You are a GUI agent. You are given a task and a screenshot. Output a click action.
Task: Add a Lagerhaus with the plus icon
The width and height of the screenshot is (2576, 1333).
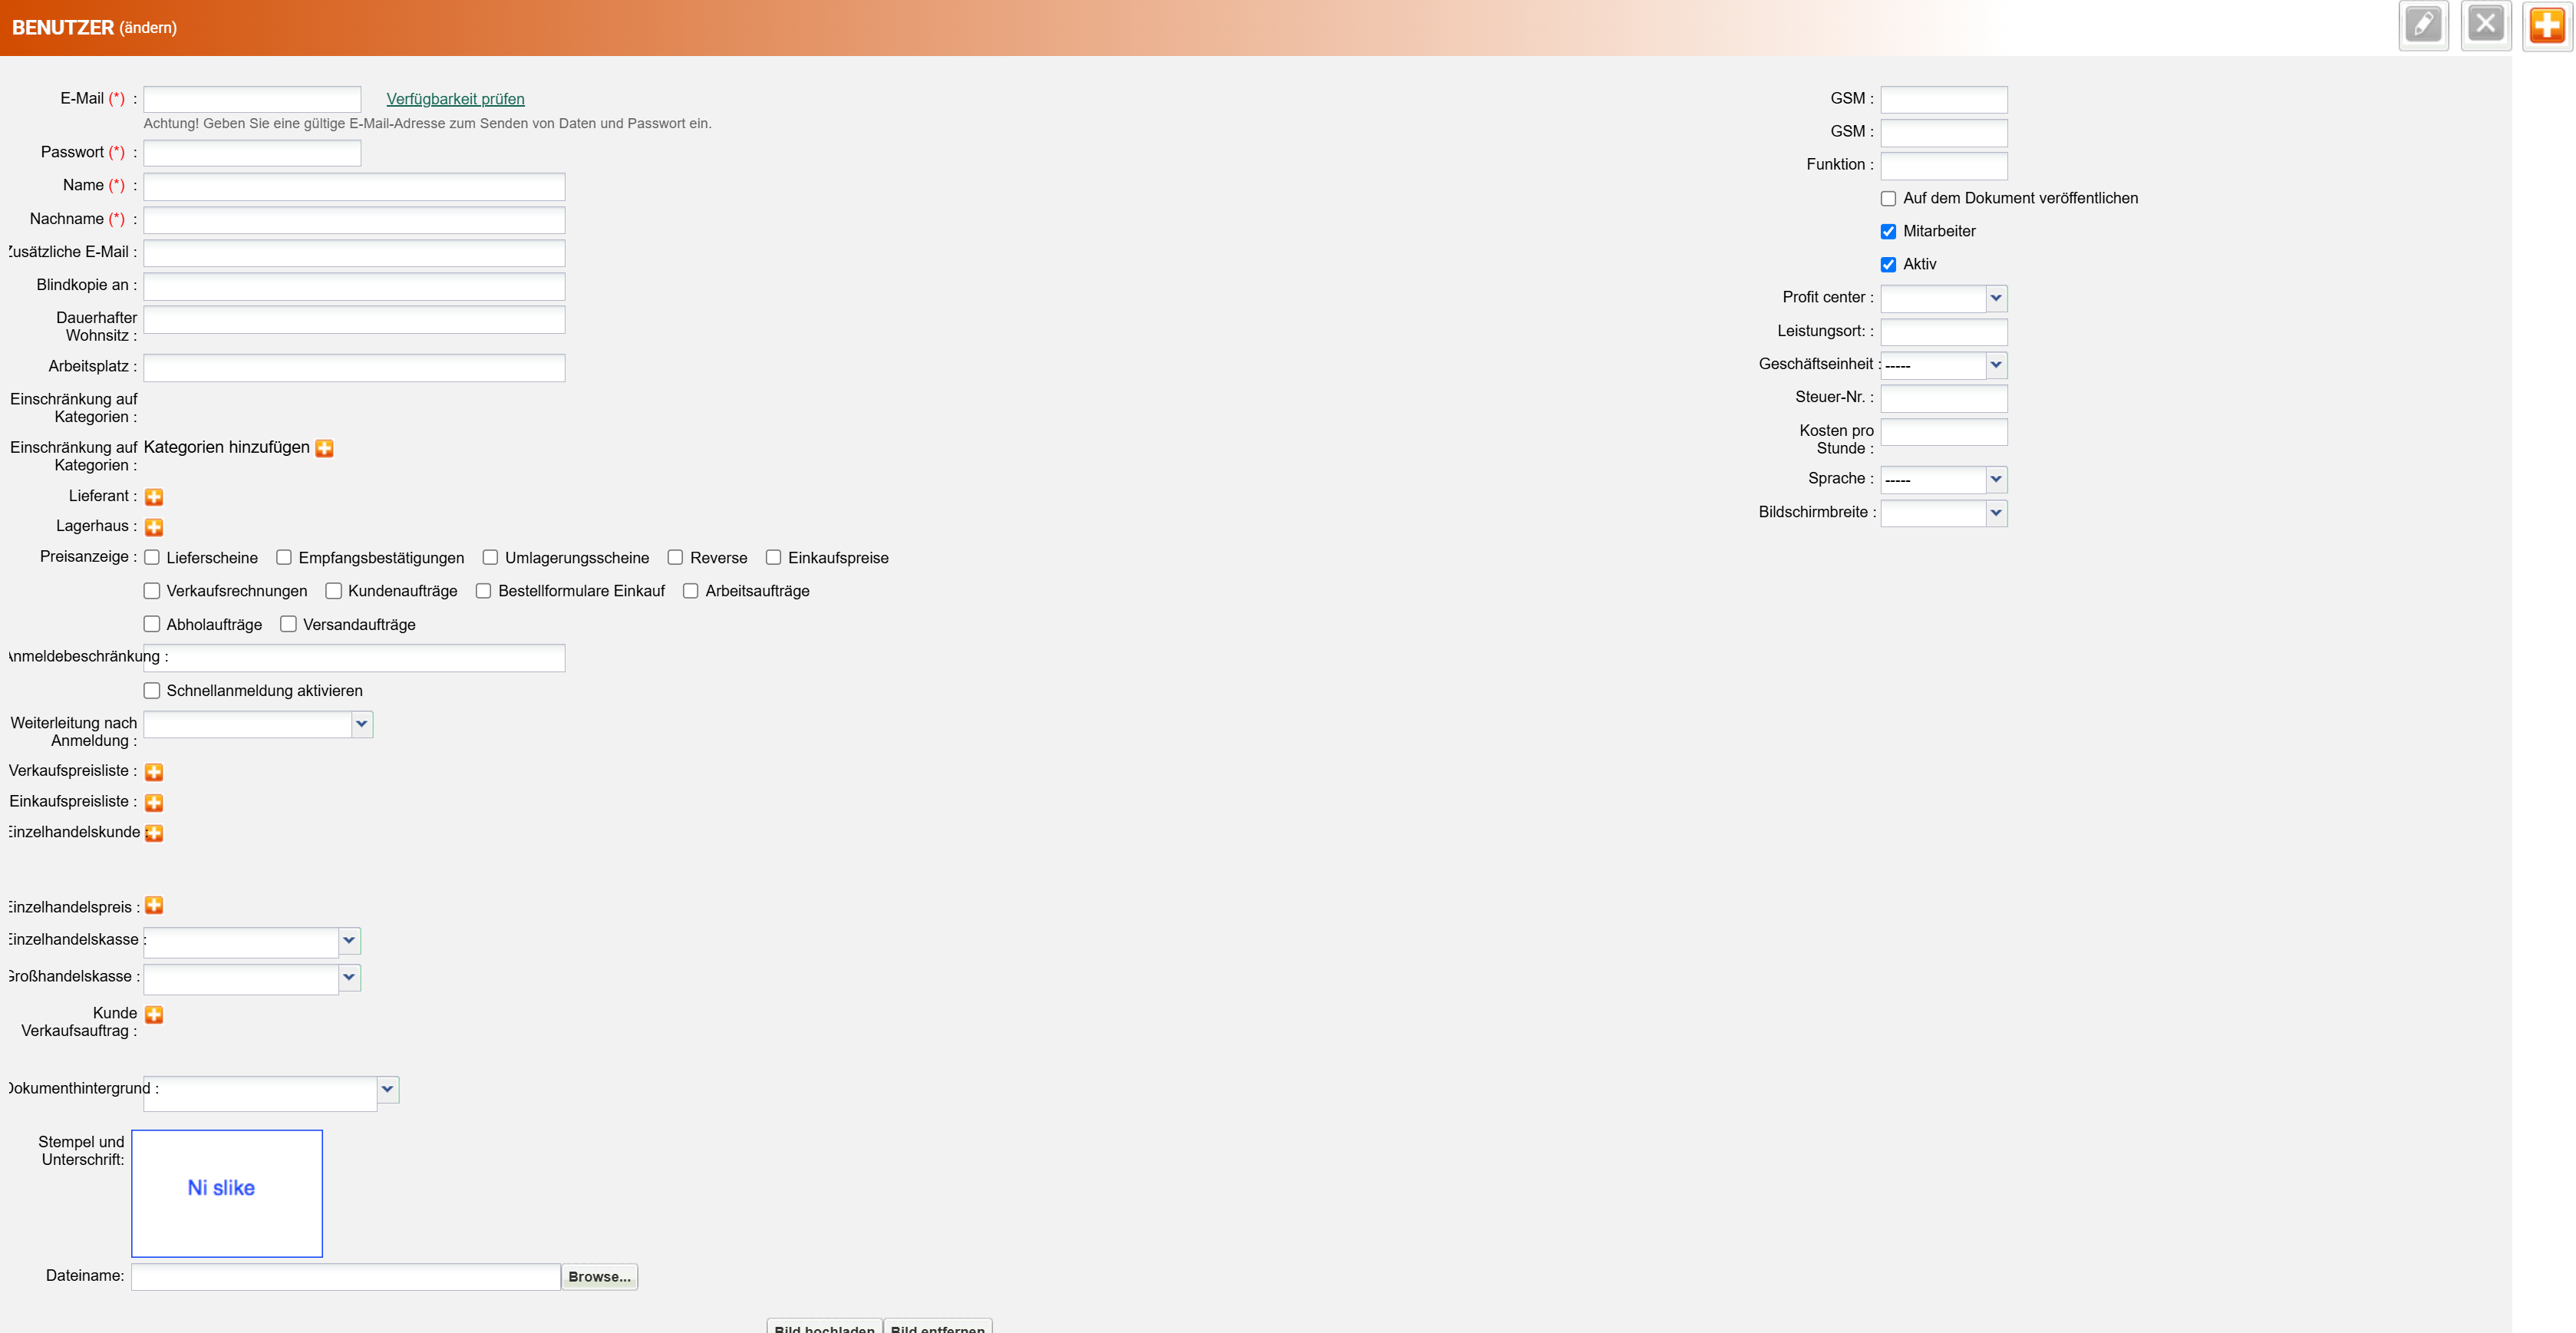click(x=154, y=527)
